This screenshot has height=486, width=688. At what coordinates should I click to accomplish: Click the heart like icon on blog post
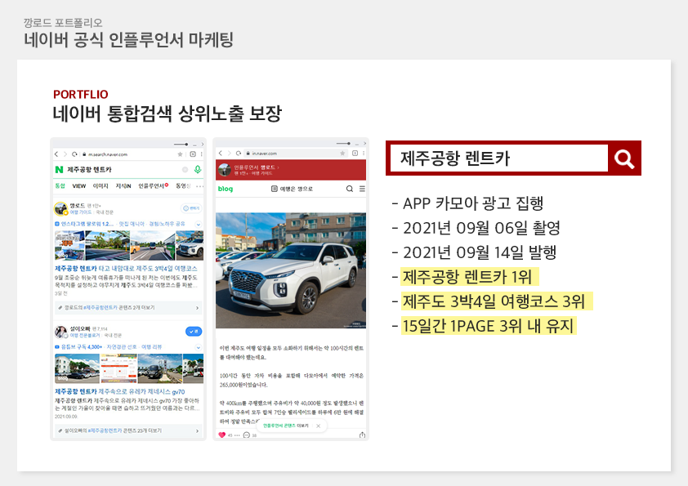221,435
